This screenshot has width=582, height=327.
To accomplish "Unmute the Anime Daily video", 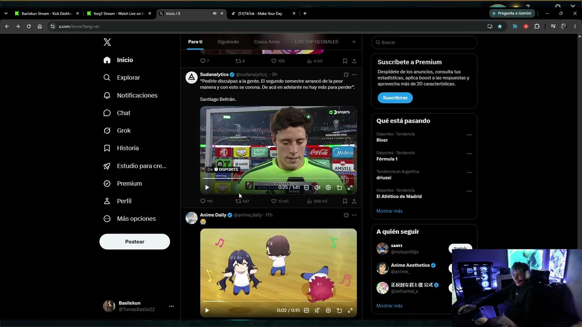I will (x=317, y=311).
